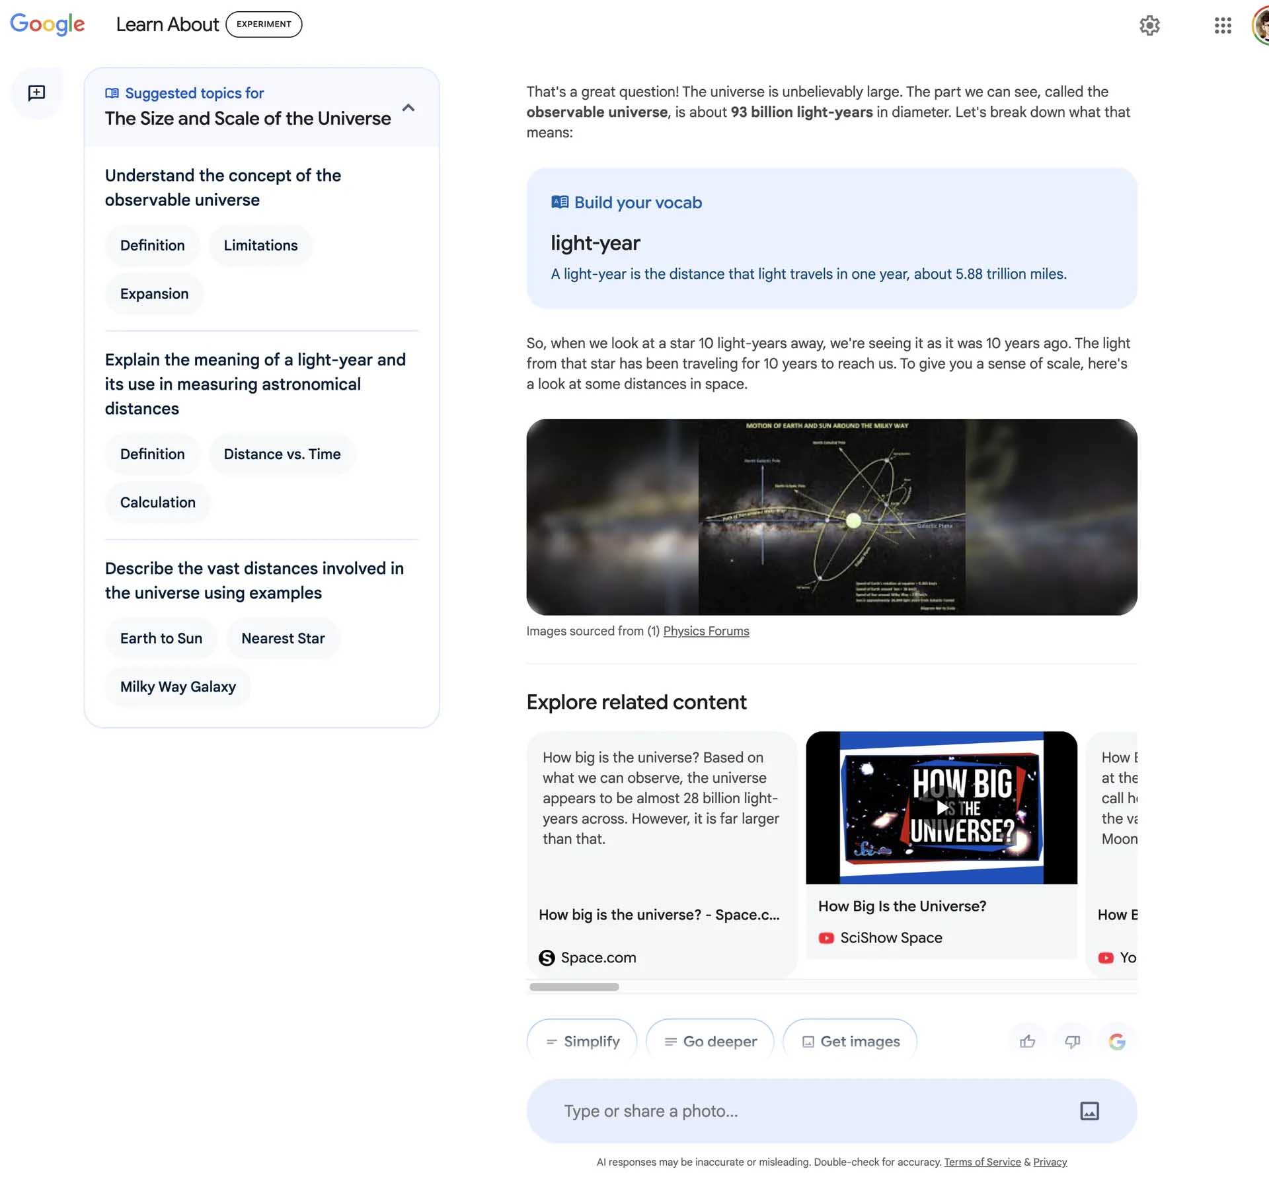Click the Go deeper button

(710, 1039)
